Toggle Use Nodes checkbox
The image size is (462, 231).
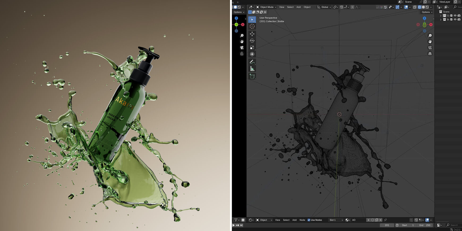tap(309, 220)
